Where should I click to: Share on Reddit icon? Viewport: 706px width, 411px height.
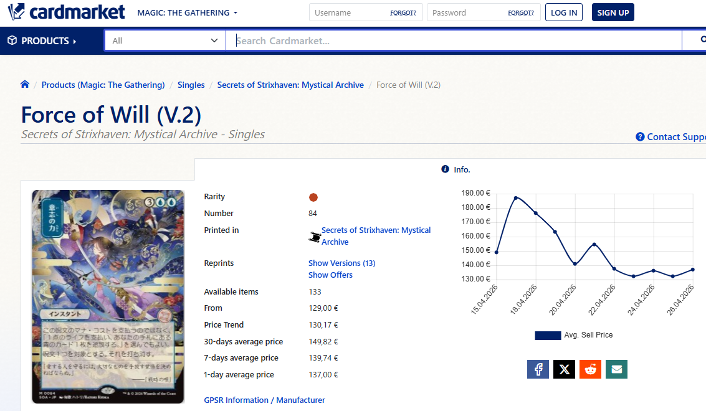[590, 369]
